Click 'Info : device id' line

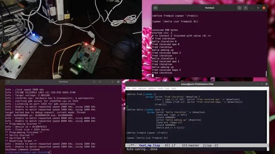click(26, 127)
